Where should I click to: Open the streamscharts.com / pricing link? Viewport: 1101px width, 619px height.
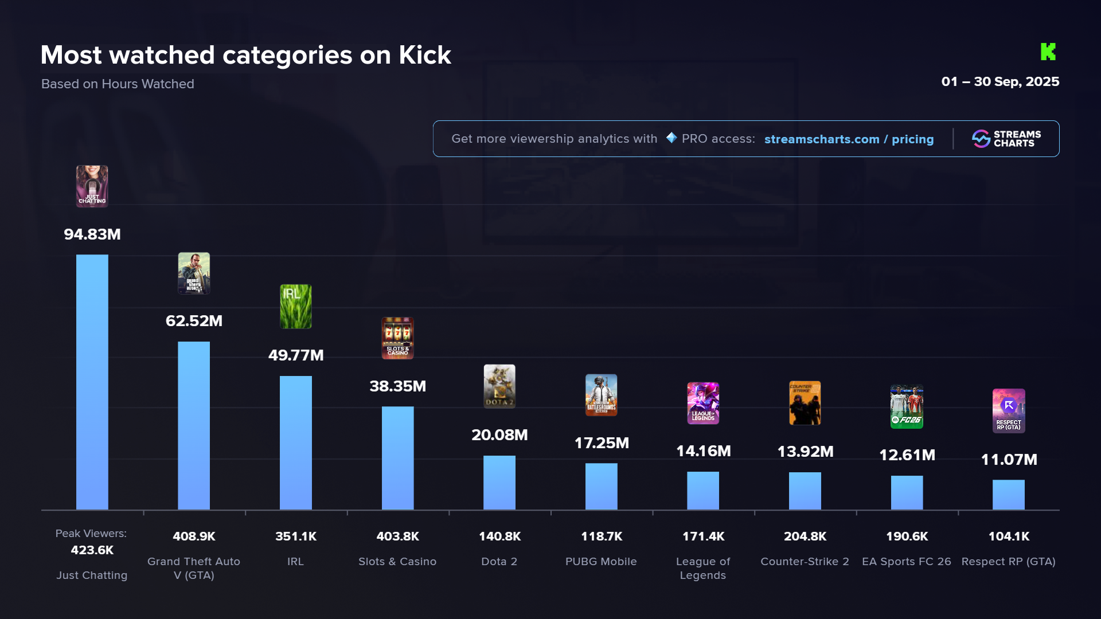pyautogui.click(x=849, y=139)
